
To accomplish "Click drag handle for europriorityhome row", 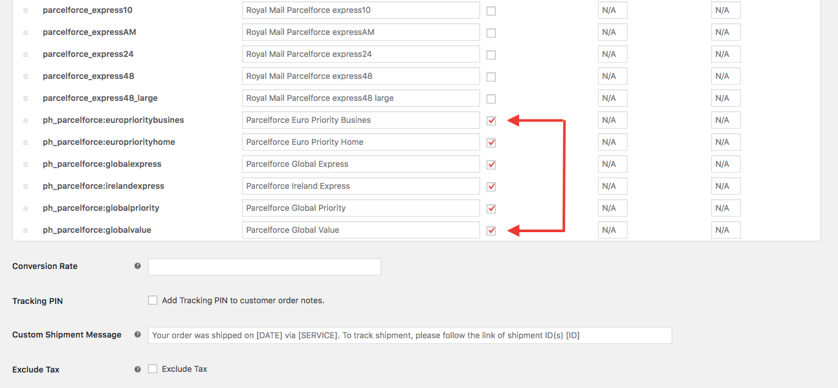I will coord(26,143).
